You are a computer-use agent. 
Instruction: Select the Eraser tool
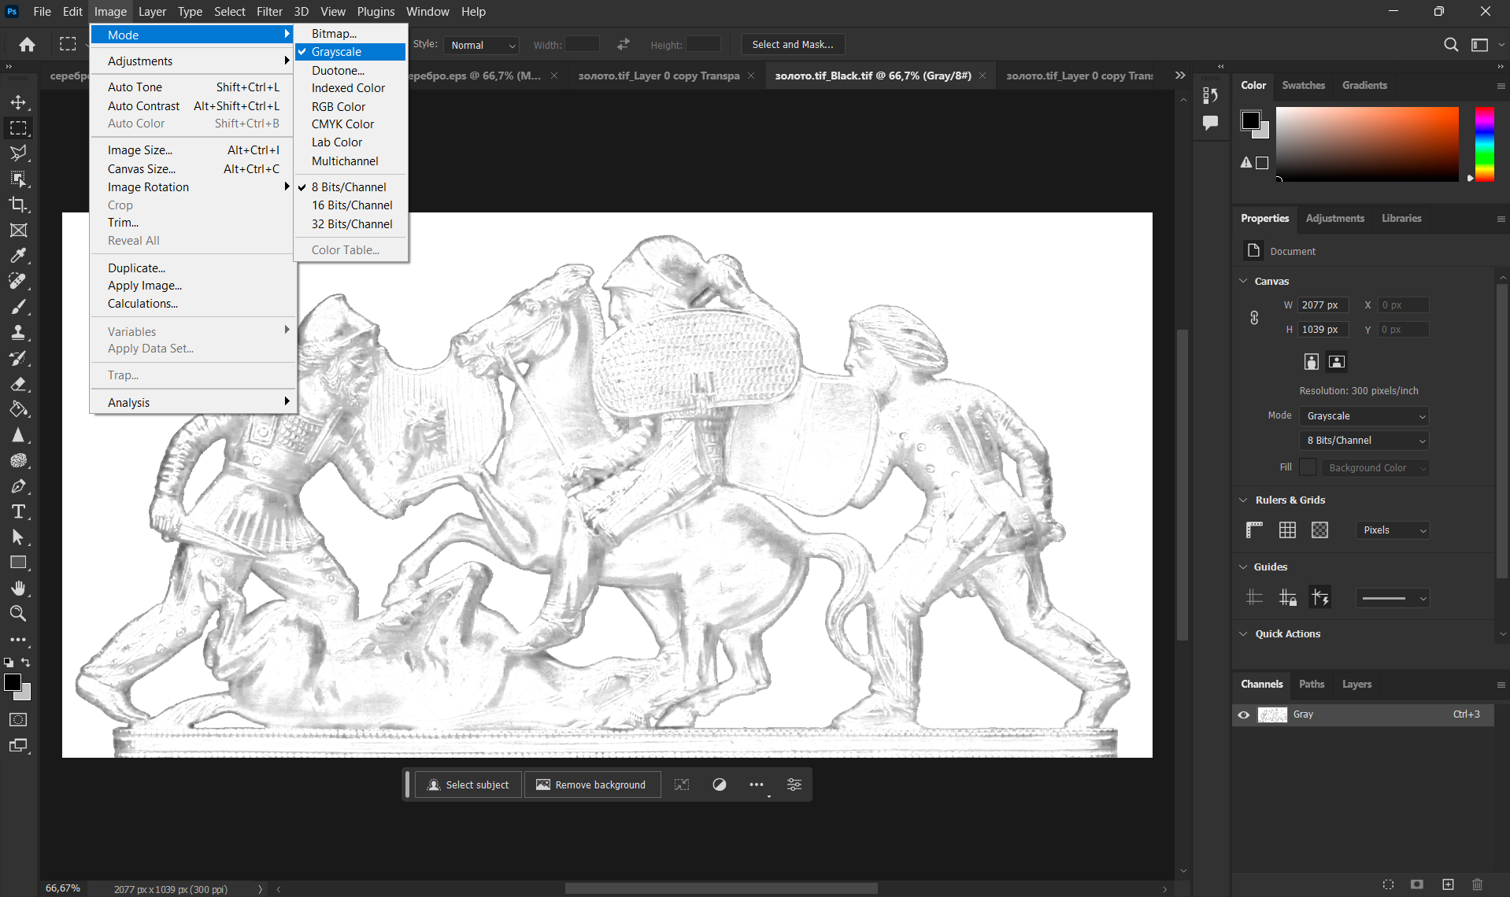pos(18,384)
